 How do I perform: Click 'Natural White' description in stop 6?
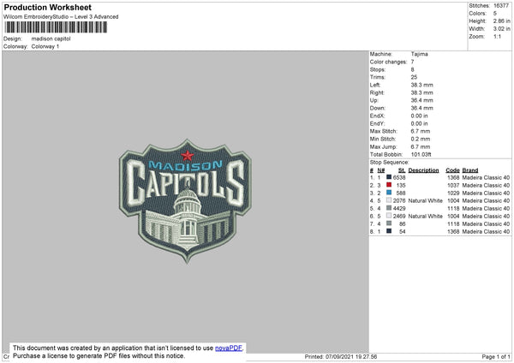(425, 216)
